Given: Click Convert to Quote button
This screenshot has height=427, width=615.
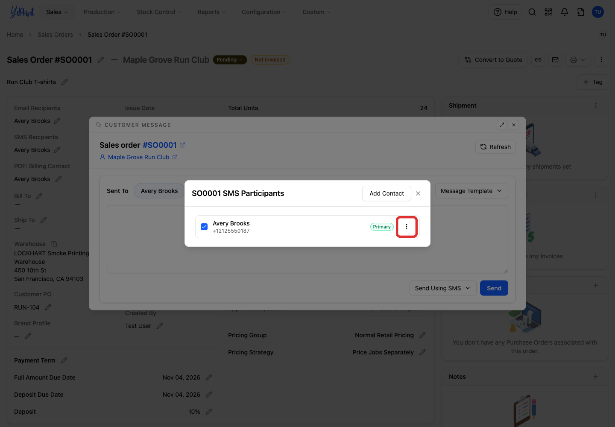Looking at the screenshot, I should click(494, 60).
